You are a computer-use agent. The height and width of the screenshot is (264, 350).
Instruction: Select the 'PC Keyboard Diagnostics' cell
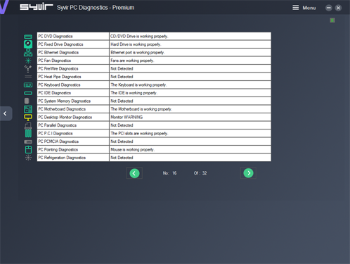coord(73,85)
